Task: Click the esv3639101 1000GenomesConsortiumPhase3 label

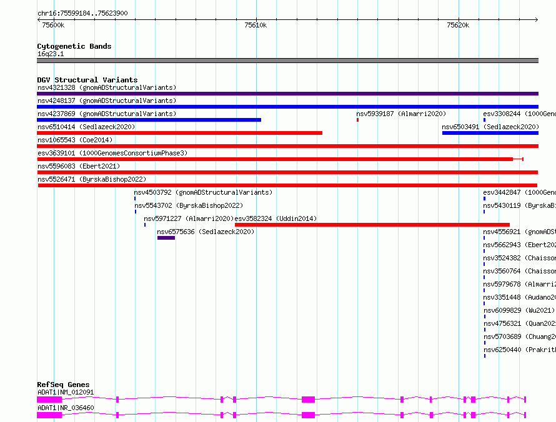Action: click(x=112, y=153)
